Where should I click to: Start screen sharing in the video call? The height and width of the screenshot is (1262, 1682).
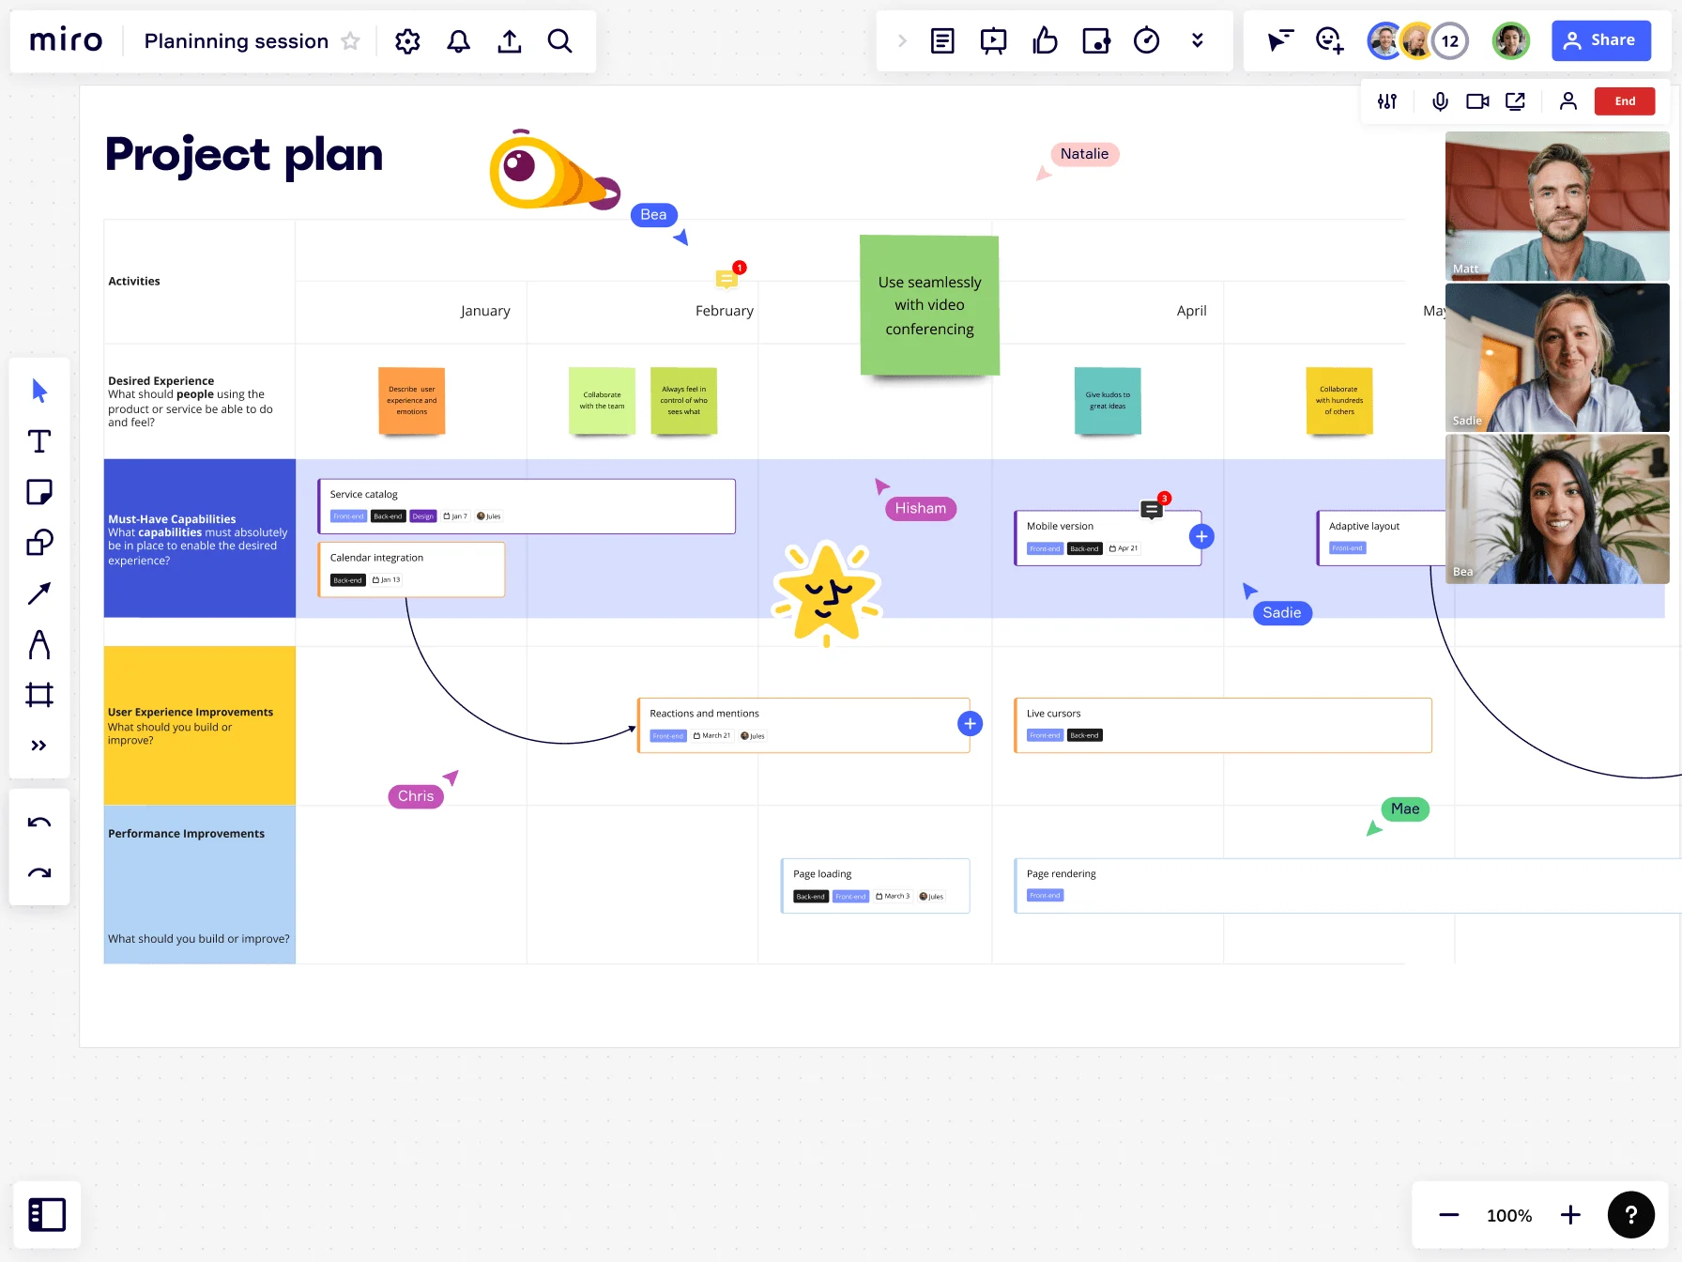[1515, 100]
